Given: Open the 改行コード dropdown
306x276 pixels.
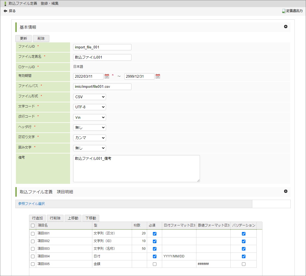Looking at the screenshot, I should pos(89,117).
